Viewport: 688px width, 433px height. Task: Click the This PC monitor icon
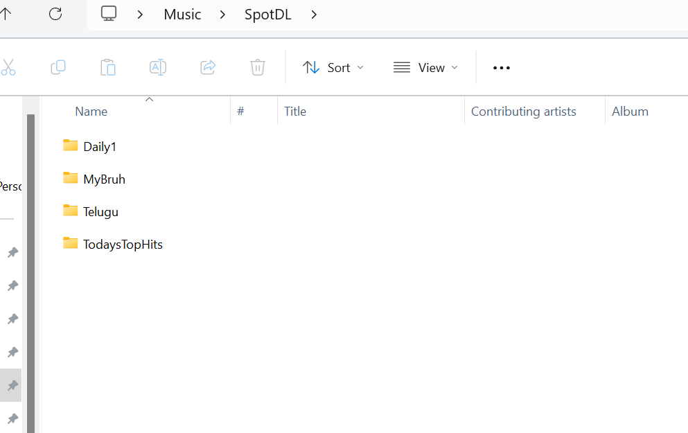(x=109, y=14)
